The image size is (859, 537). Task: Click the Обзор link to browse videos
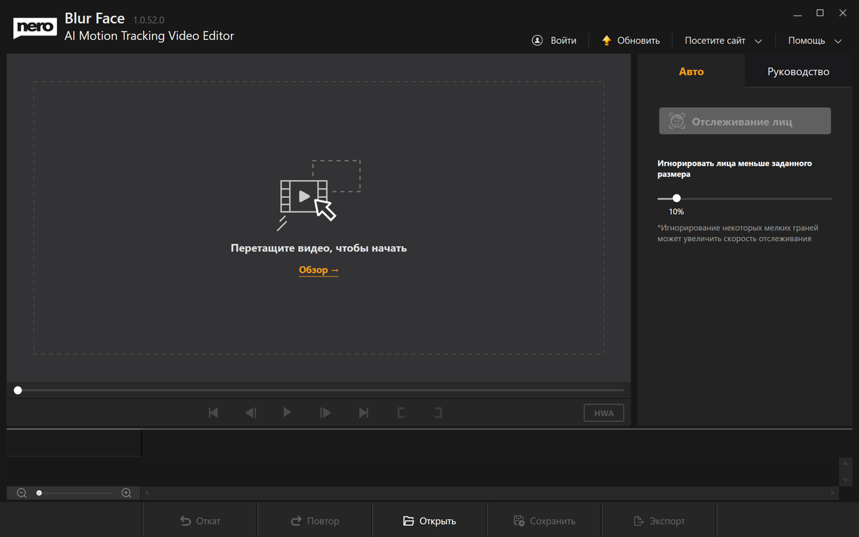[x=318, y=270]
